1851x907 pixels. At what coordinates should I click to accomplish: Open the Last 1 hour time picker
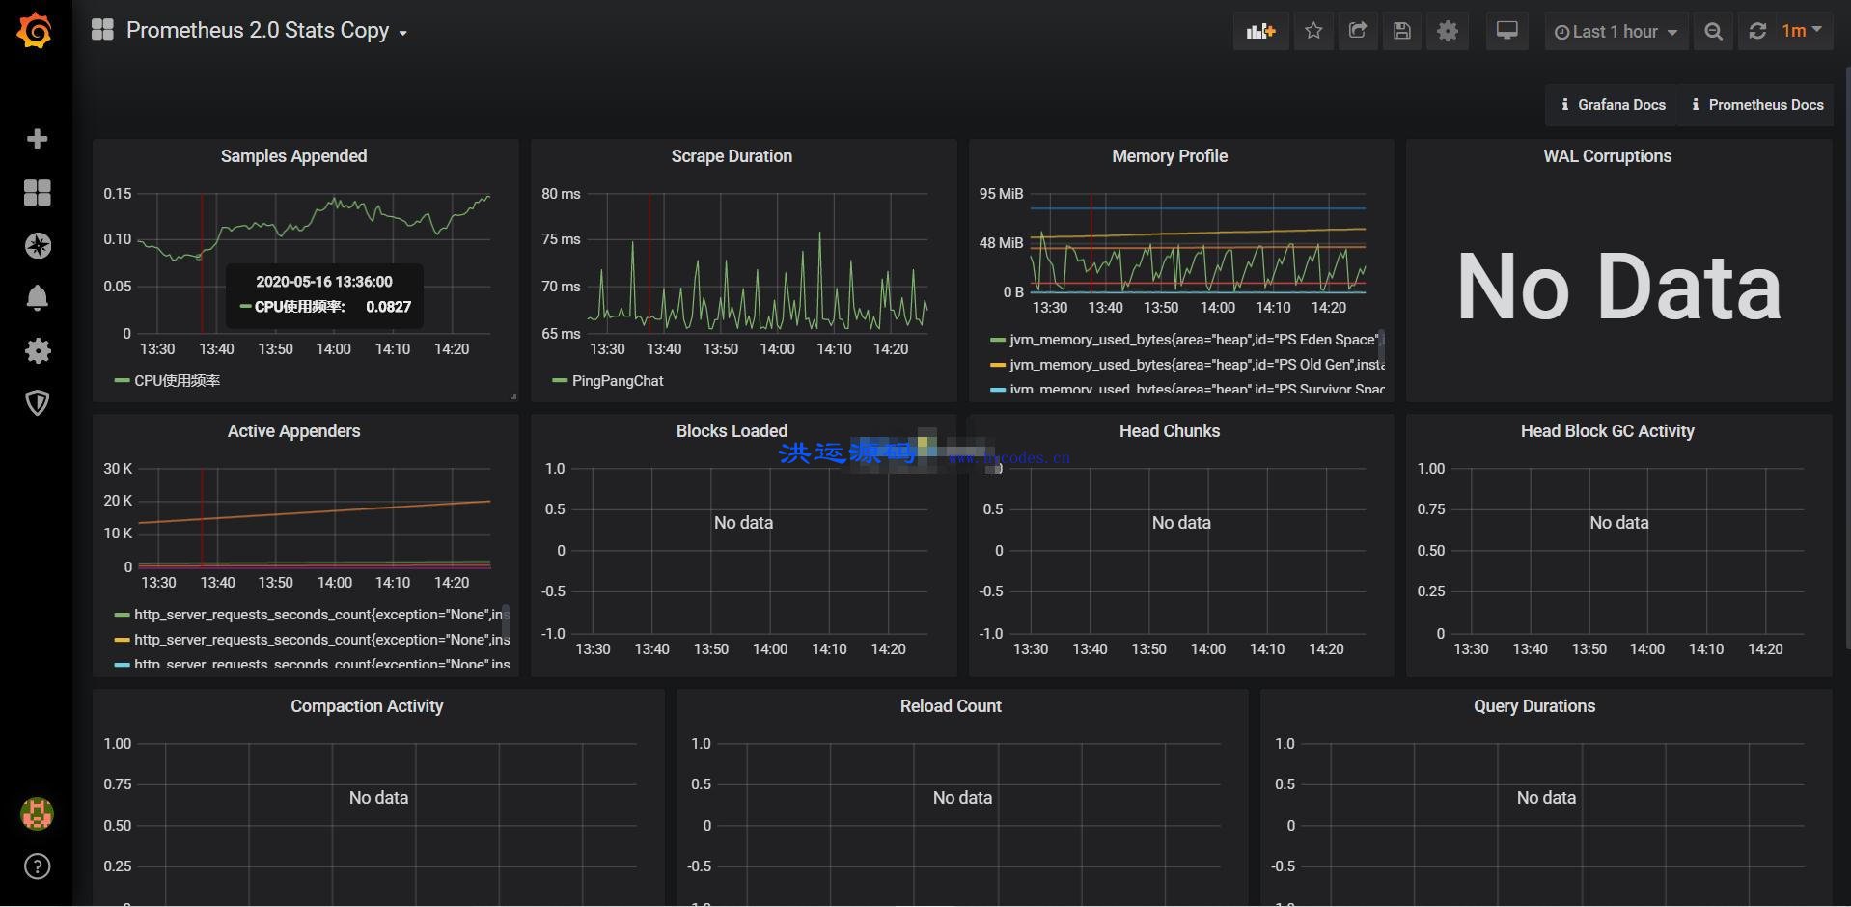point(1616,31)
